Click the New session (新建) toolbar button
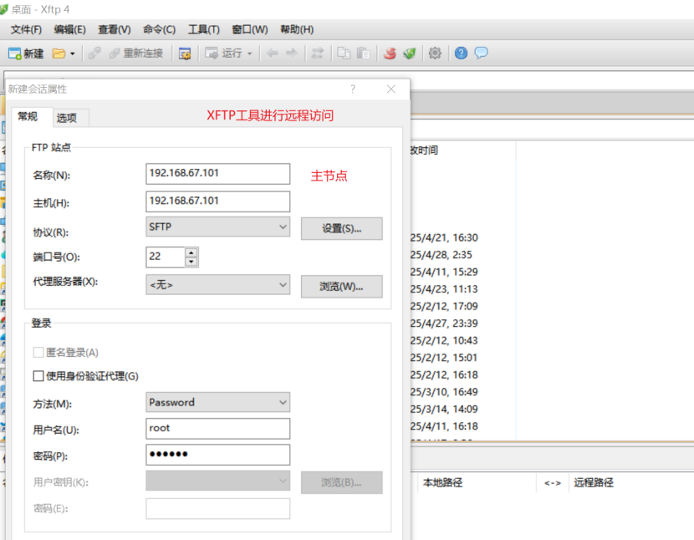694x540 pixels. [x=26, y=53]
